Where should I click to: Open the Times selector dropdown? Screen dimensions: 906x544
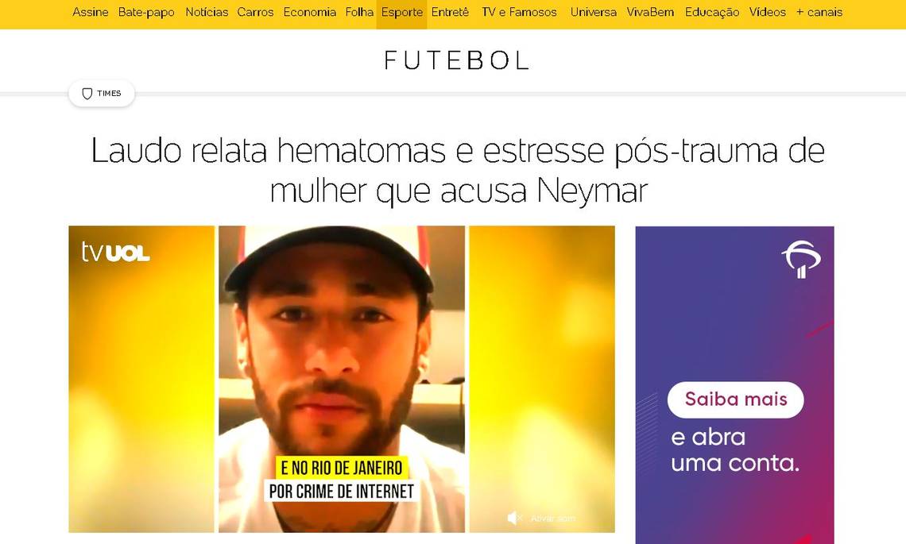click(102, 94)
